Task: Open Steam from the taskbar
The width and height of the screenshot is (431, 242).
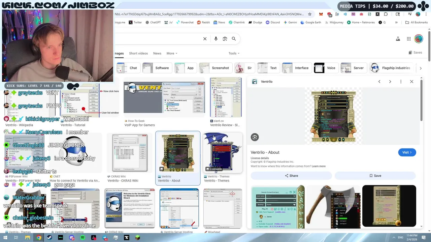Action: (x=49, y=238)
